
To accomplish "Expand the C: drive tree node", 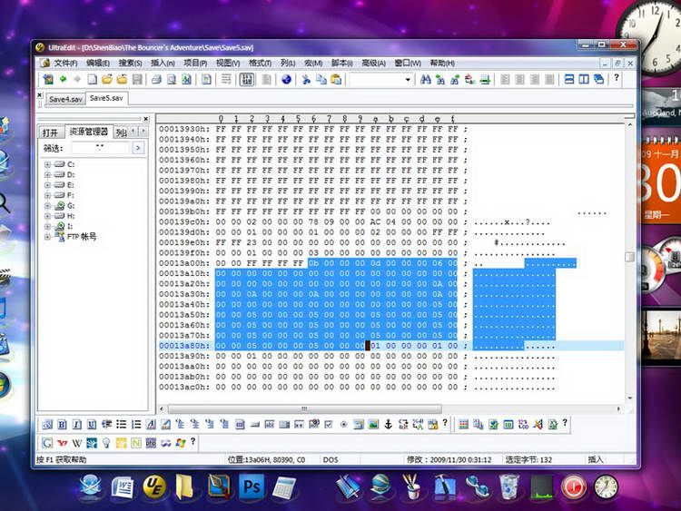I will 47,164.
